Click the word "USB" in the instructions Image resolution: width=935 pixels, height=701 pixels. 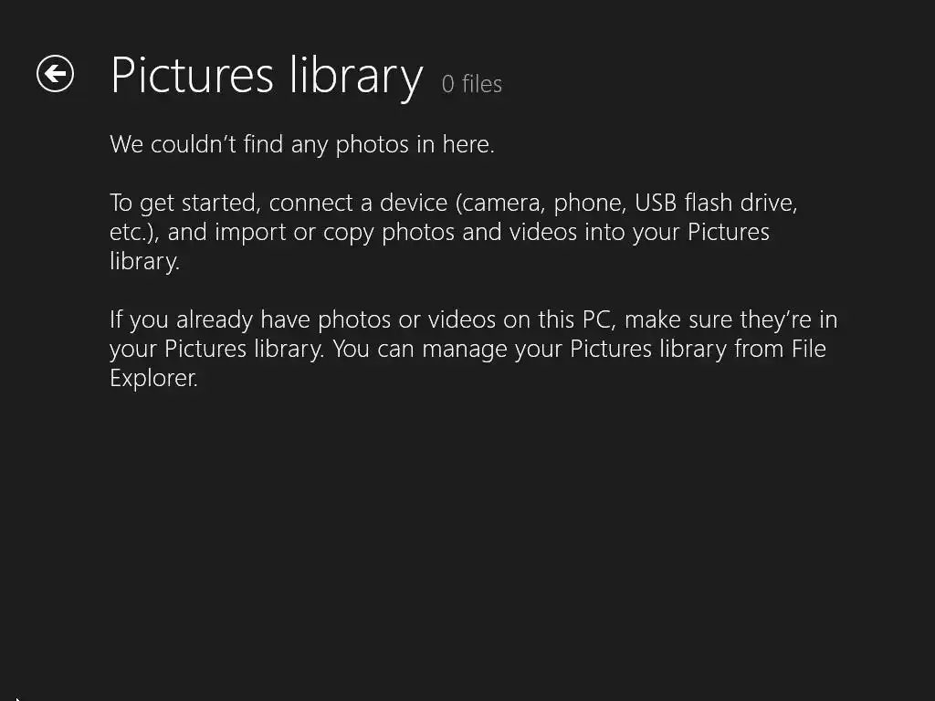(x=657, y=203)
